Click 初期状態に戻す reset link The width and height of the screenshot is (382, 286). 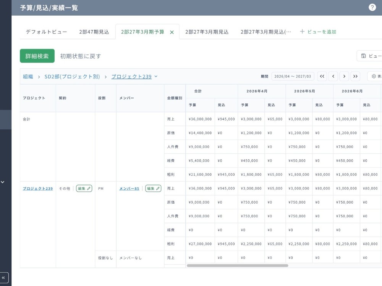click(x=80, y=56)
